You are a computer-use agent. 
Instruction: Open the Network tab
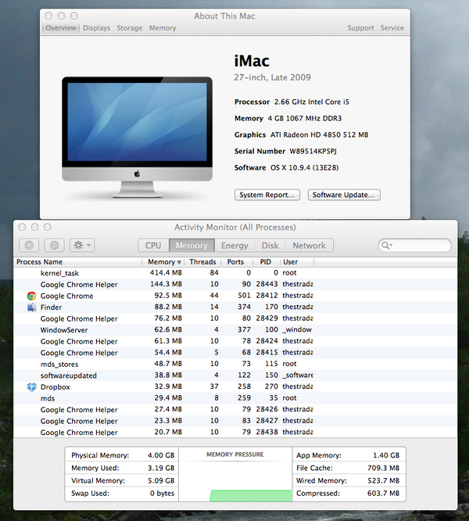(x=309, y=246)
